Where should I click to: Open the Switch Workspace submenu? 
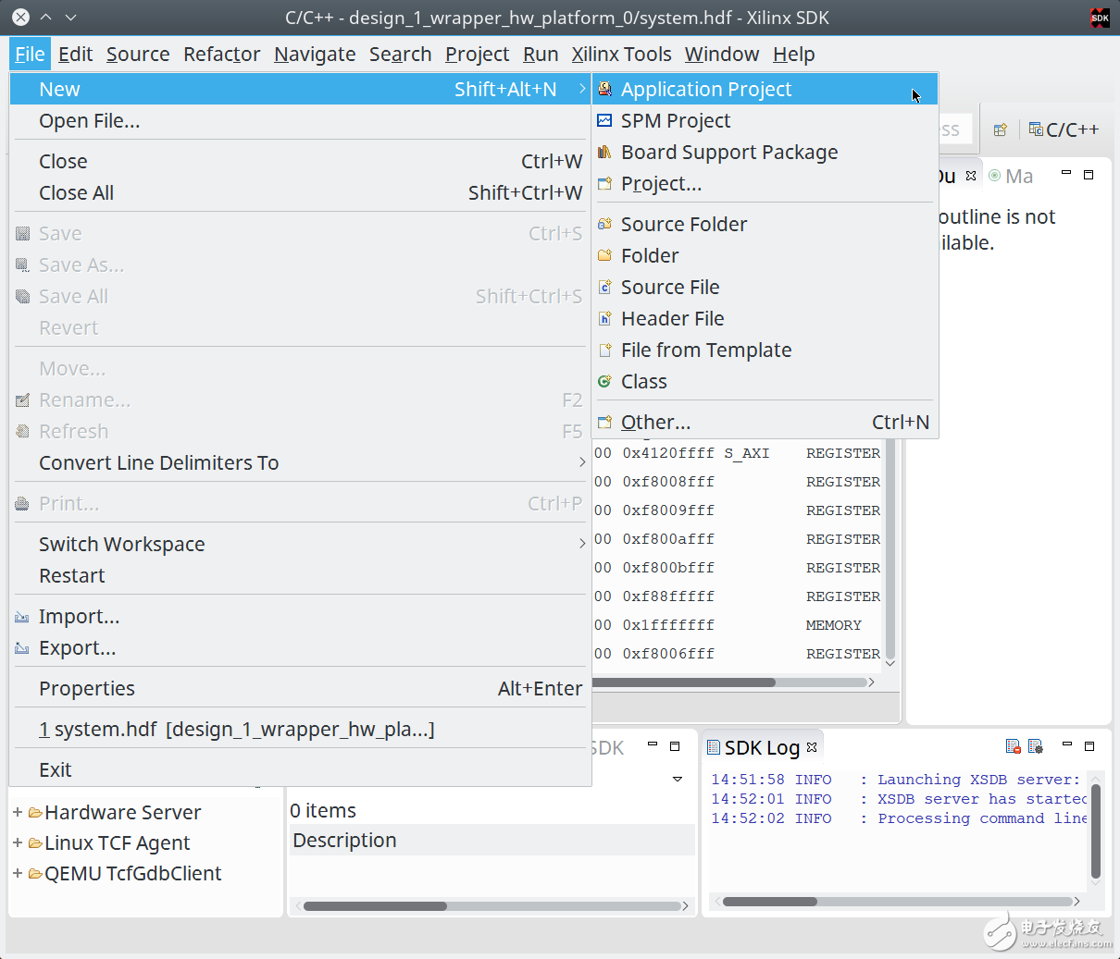[121, 545]
